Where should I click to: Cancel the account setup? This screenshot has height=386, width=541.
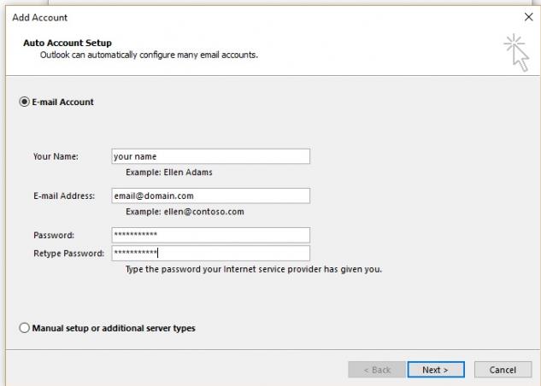(503, 370)
